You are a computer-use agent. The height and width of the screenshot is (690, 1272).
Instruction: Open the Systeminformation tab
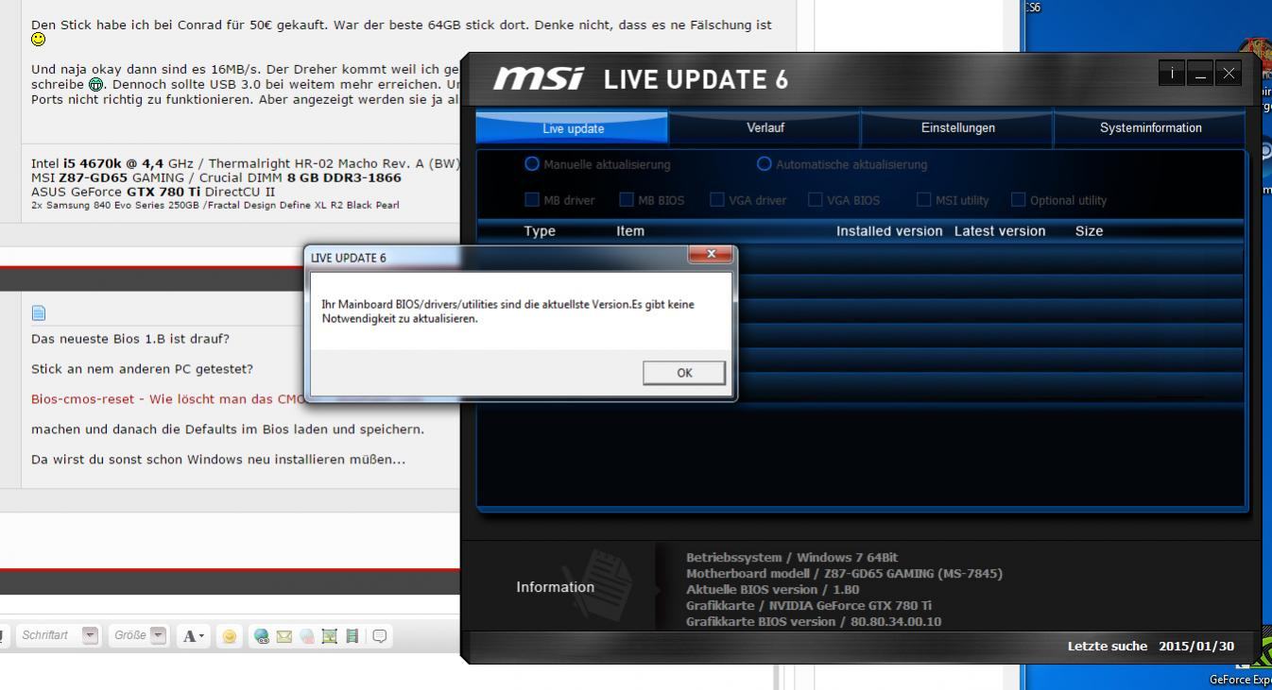point(1150,128)
